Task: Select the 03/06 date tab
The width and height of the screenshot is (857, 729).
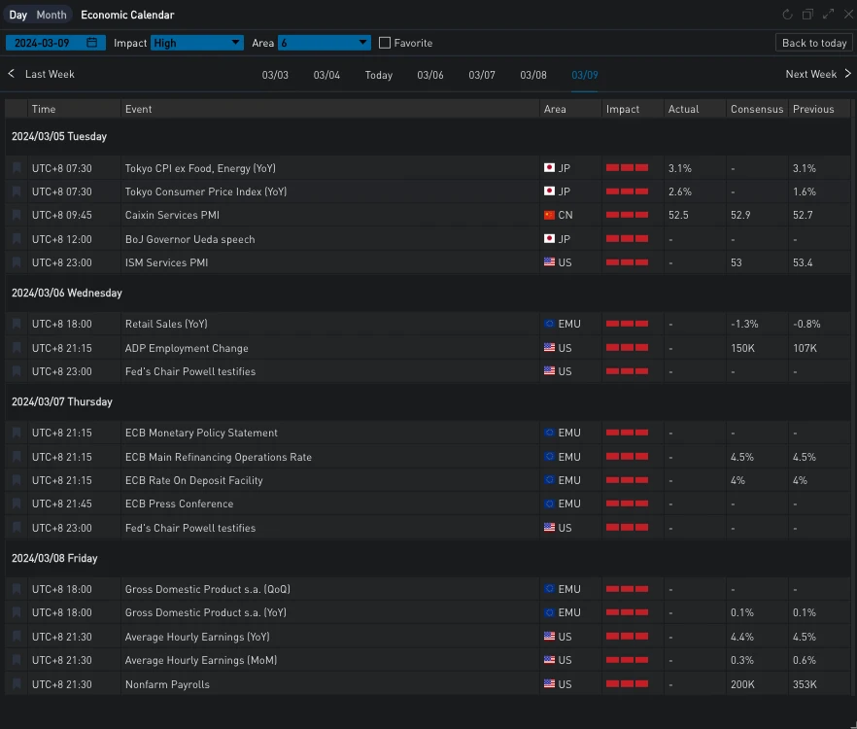Action: click(x=430, y=75)
